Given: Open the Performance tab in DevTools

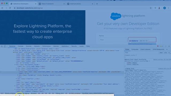Looking at the screenshot, I should [46, 46].
